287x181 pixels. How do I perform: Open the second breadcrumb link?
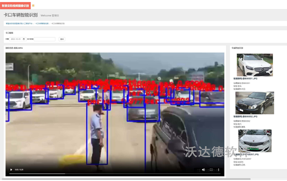(x=42, y=24)
